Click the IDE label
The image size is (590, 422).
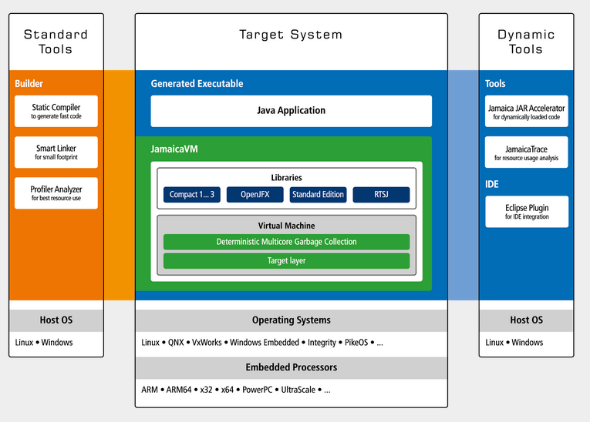[x=492, y=184]
